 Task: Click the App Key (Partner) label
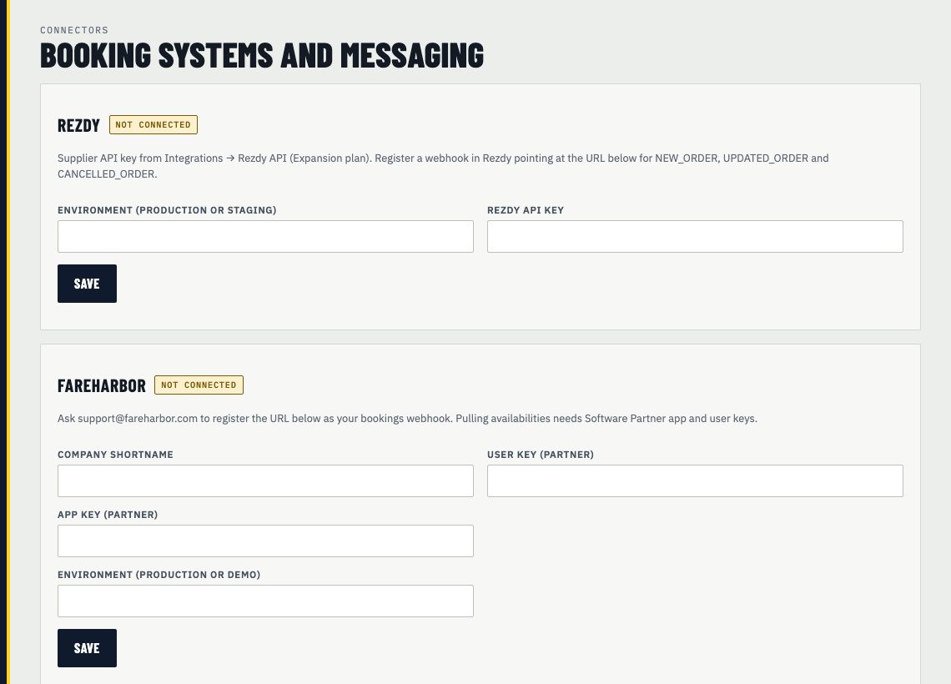(x=108, y=514)
